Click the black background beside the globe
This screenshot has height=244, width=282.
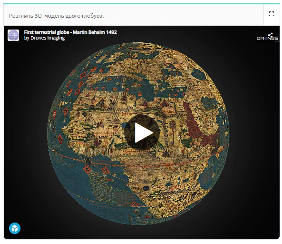point(27,126)
